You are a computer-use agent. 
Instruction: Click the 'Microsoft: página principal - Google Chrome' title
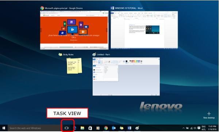[x=64, y=8]
